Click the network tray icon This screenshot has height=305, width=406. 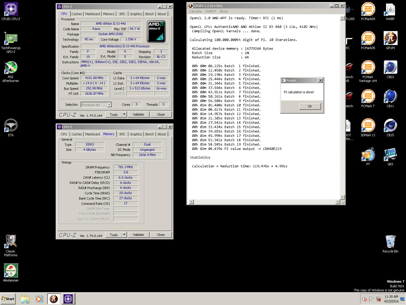[378, 299]
